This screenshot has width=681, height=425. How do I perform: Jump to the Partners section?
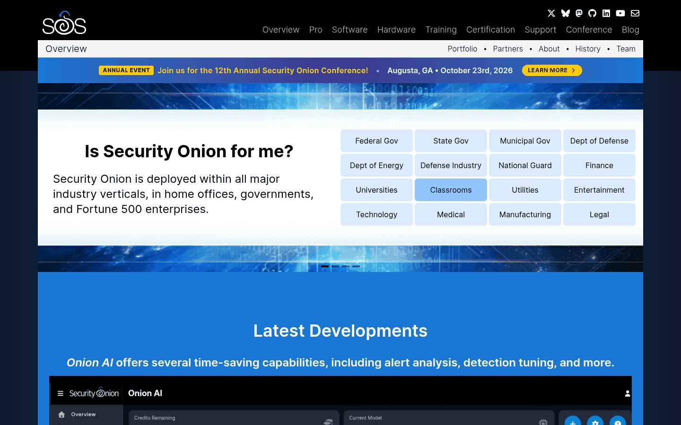coord(508,49)
